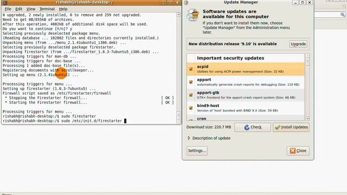Image resolution: width=347 pixels, height=195 pixels.
Task: Uncheck the apport-gtk update checkbox
Action: pos(191,95)
